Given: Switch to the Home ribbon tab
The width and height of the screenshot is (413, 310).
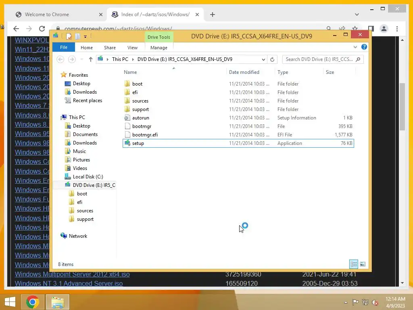Looking at the screenshot, I should click(x=87, y=48).
